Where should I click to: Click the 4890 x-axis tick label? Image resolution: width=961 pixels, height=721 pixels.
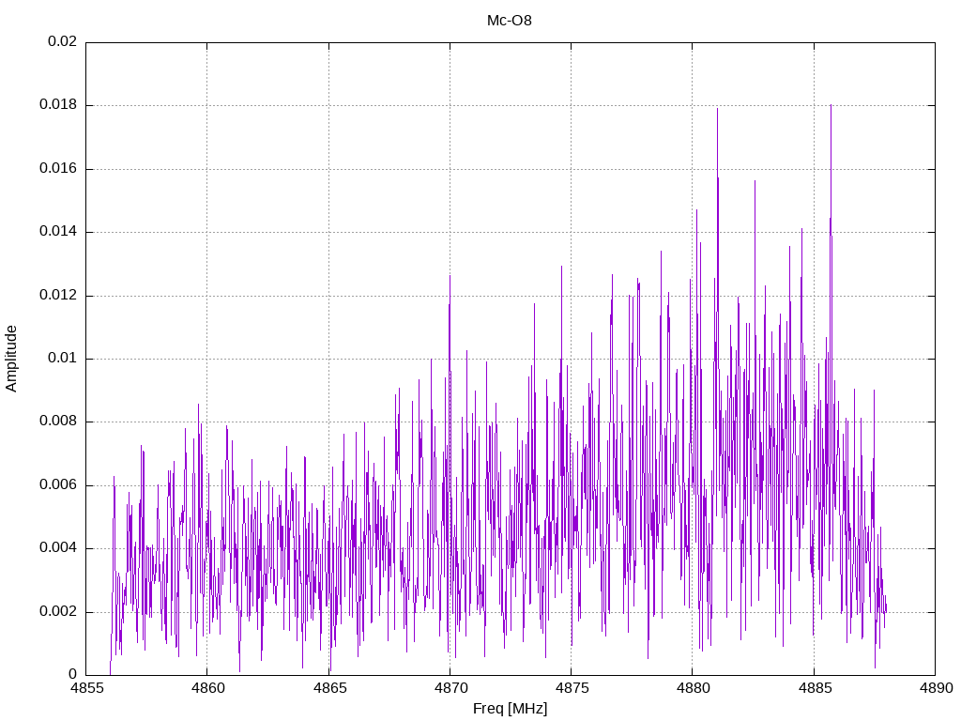coord(936,688)
